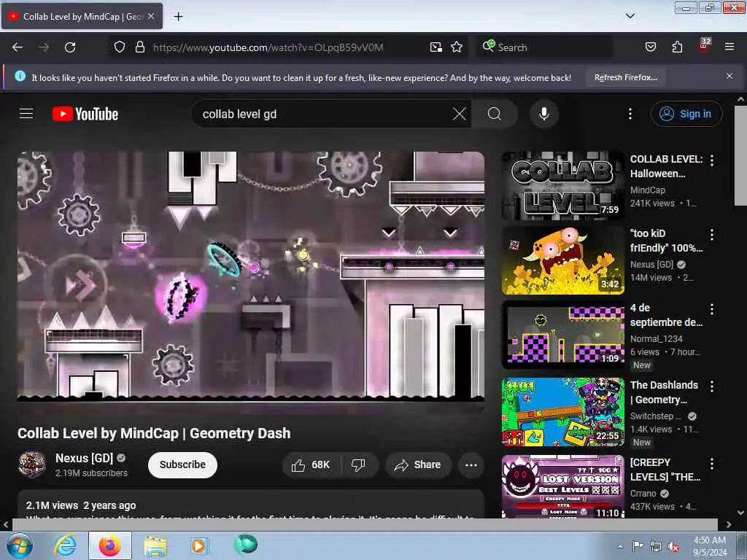Viewport: 747px width, 560px height.
Task: Click the Firefox Search box
Action: tap(543, 47)
